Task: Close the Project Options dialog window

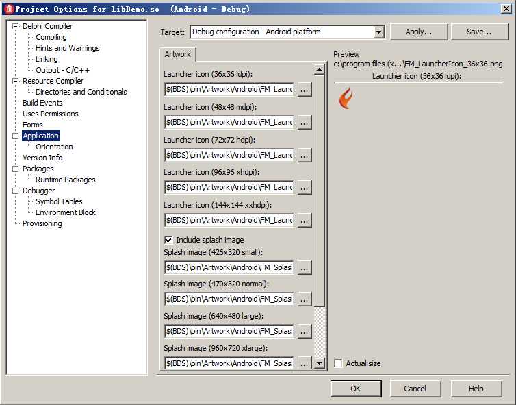Action: click(506, 9)
